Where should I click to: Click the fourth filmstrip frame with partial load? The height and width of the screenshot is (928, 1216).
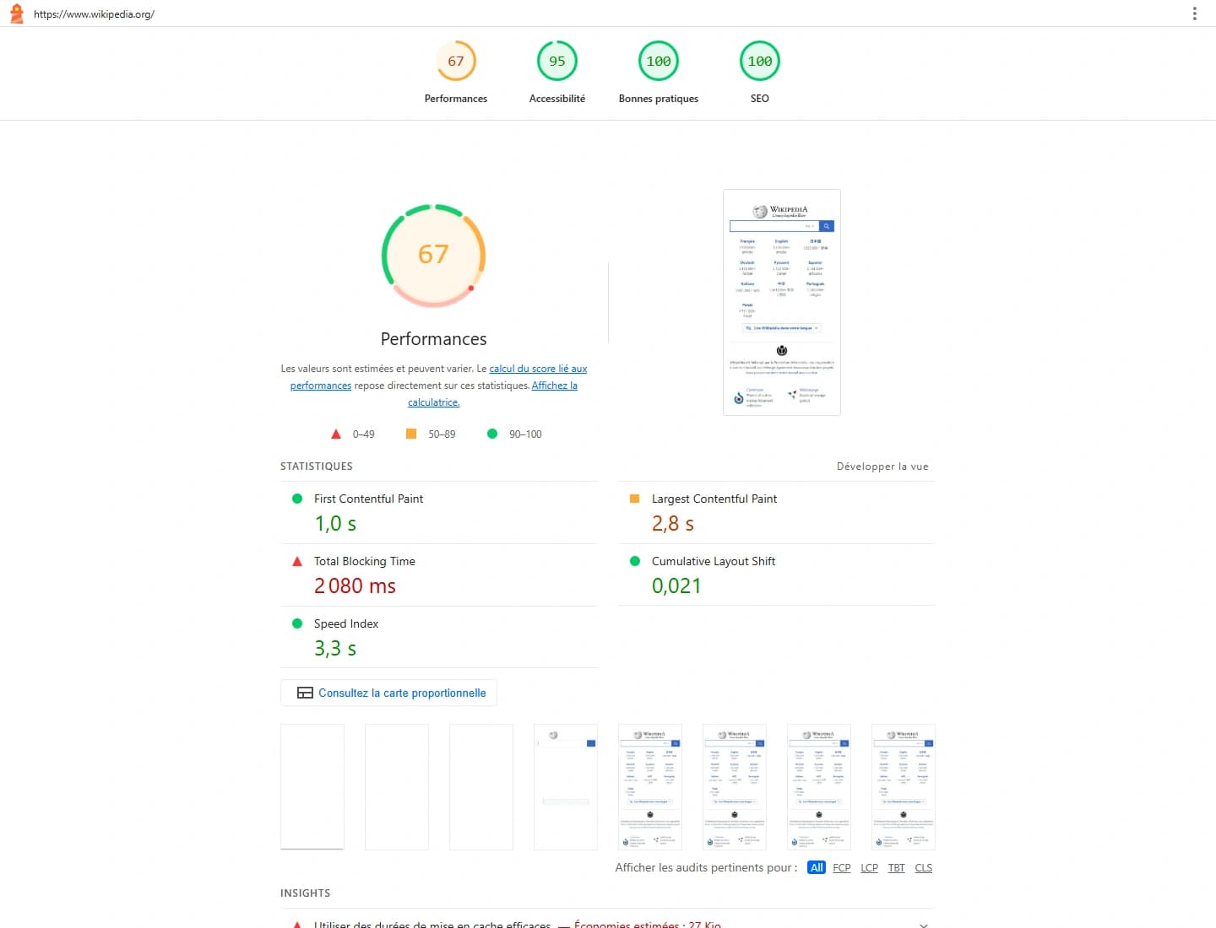(566, 787)
